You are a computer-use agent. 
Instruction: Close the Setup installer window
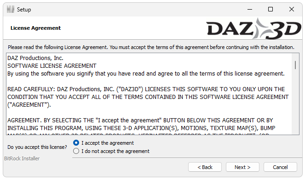point(291,9)
